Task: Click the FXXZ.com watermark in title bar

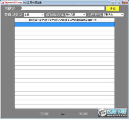Action: coord(12,2)
